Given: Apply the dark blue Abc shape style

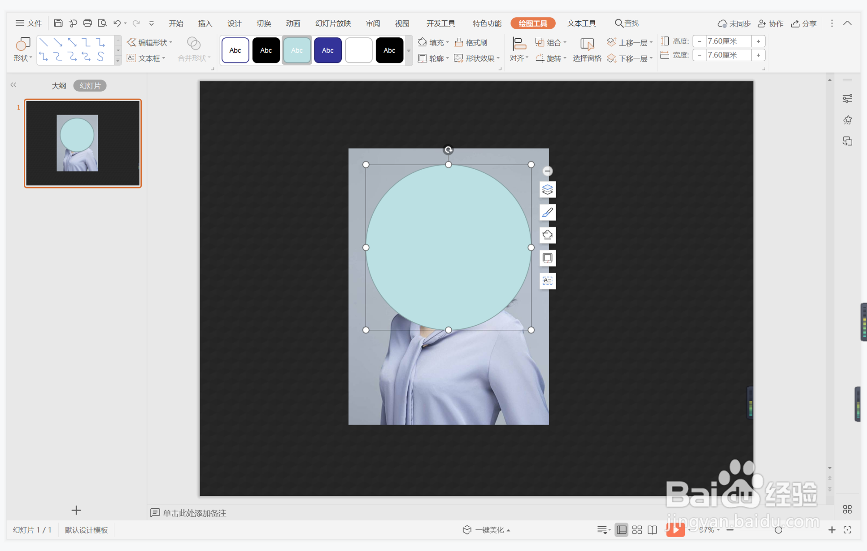Looking at the screenshot, I should pos(328,50).
